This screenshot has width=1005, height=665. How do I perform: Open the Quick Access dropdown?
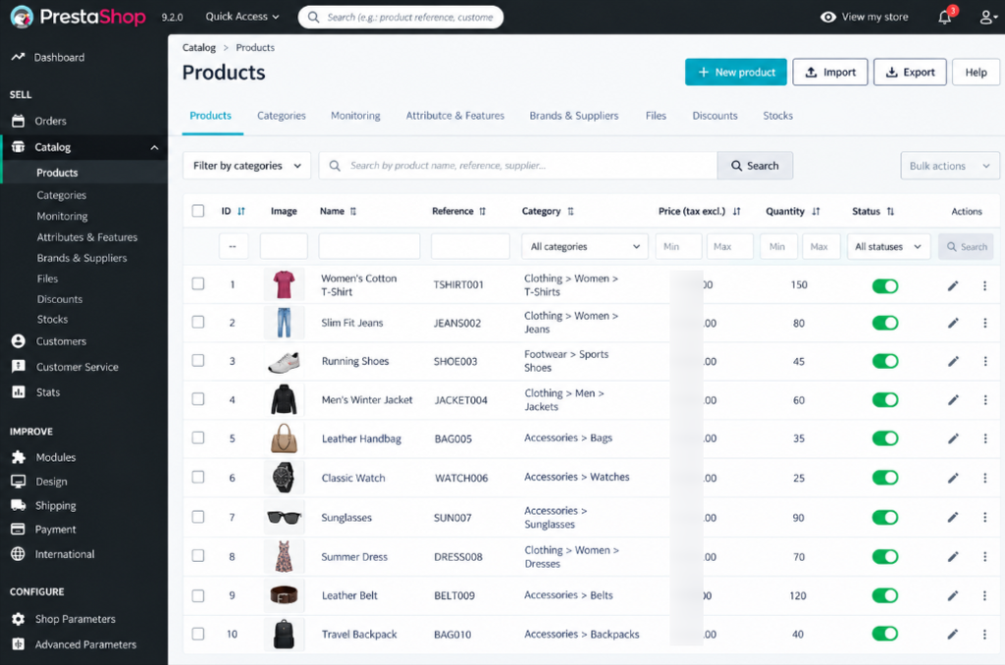pos(242,17)
